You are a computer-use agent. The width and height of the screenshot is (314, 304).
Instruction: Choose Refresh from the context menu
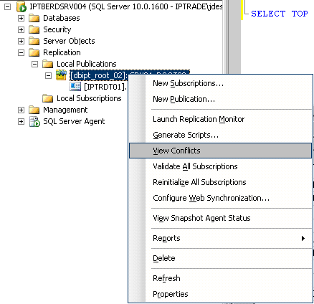220,278
